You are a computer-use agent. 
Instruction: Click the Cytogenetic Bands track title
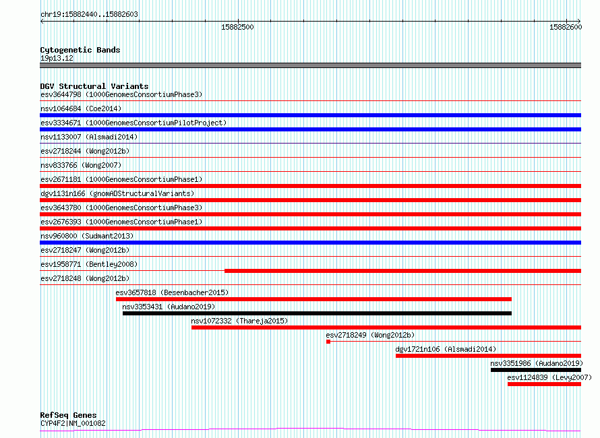point(80,50)
